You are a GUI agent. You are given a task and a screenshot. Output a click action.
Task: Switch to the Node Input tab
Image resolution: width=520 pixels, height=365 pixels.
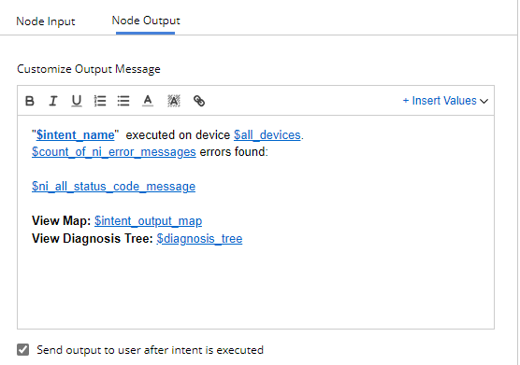point(46,21)
